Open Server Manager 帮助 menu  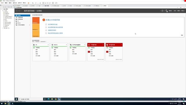tap(183, 11)
